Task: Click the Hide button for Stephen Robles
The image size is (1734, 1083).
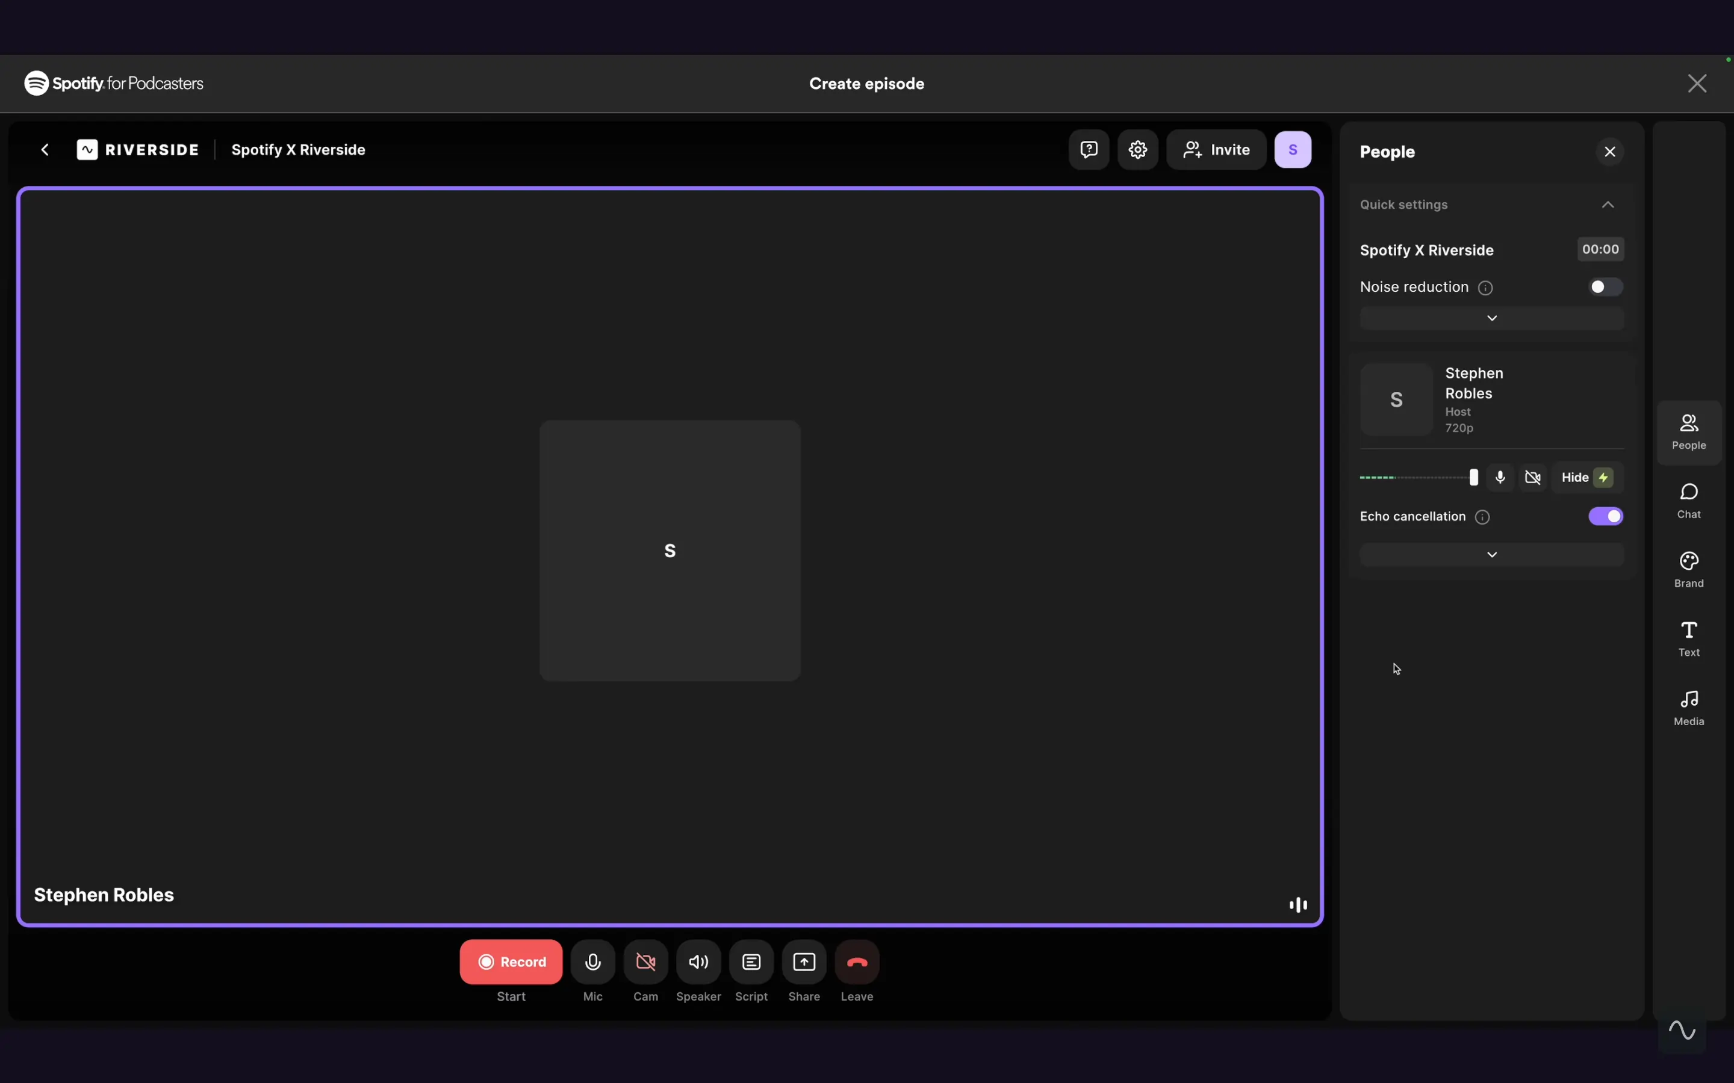Action: (x=1587, y=478)
